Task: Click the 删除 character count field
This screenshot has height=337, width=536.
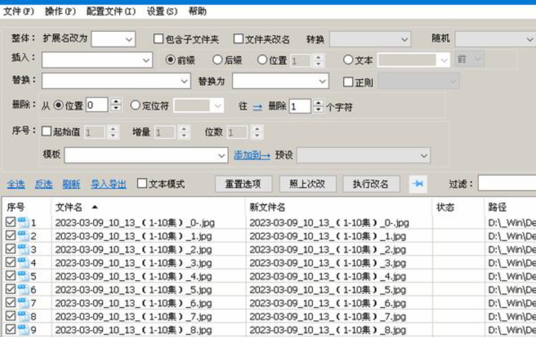Action: (x=299, y=106)
